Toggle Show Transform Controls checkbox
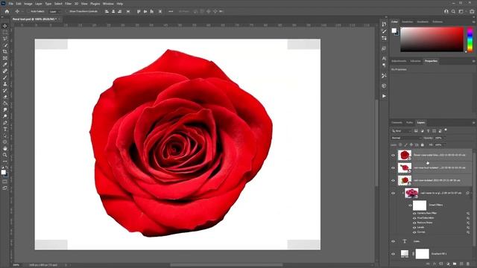This screenshot has width=477, height=268. pyautogui.click(x=68, y=12)
